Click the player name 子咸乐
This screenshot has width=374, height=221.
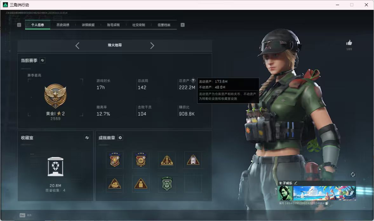click(x=287, y=183)
